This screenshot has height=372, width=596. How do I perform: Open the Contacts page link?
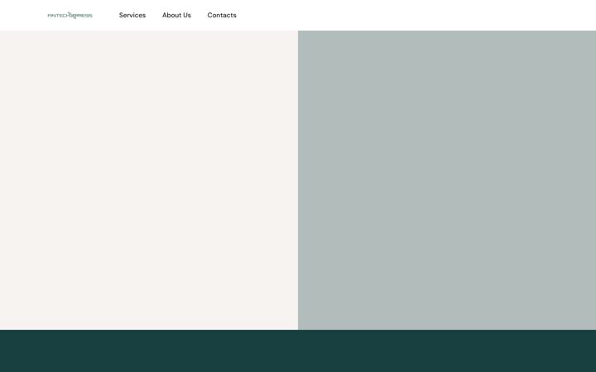tap(222, 15)
